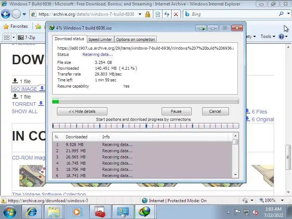This screenshot has width=292, height=219.
Task: Select connection row 5 with 18.756 MB
Action: [142, 169]
